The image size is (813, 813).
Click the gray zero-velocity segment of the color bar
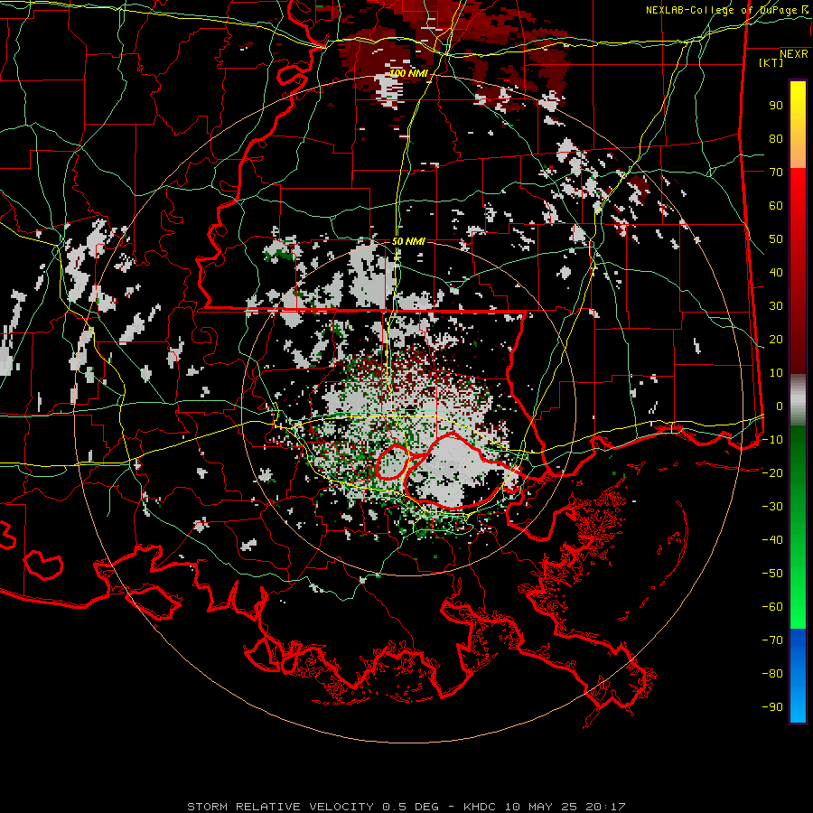[x=798, y=400]
